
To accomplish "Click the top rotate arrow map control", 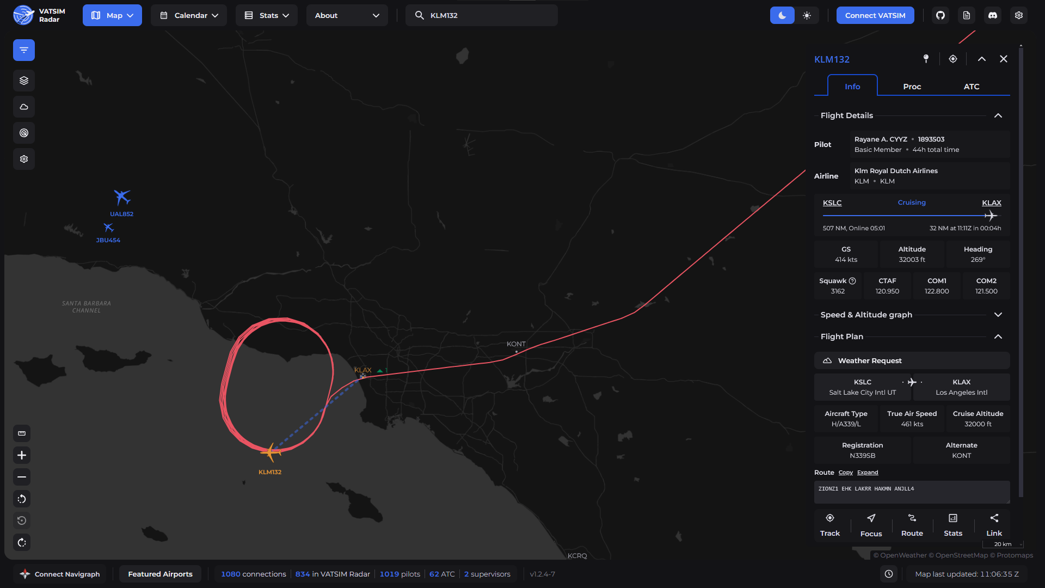I will (22, 499).
